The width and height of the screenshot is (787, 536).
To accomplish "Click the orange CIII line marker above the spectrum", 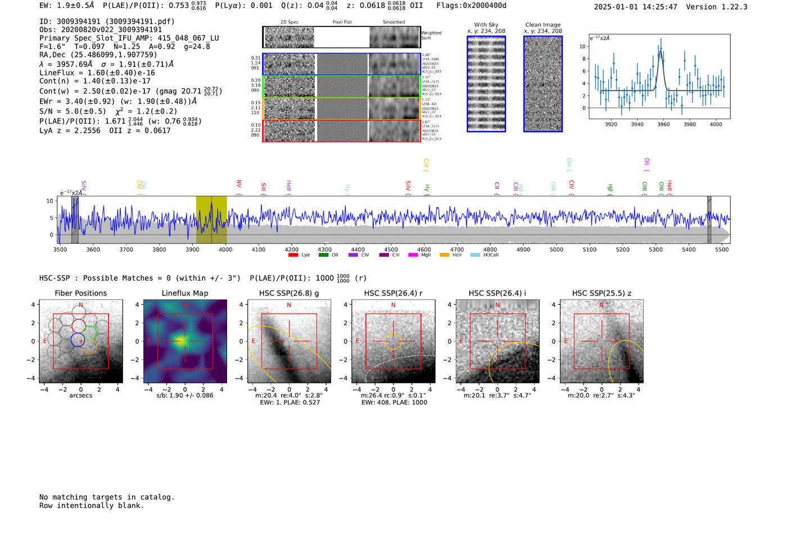I will [426, 165].
